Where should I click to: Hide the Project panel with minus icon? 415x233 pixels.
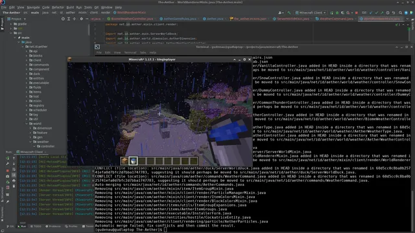(x=87, y=19)
